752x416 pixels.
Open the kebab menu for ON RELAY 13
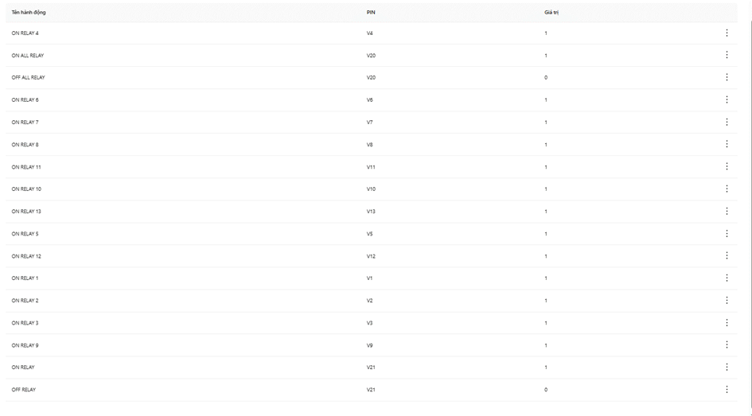[x=727, y=211]
